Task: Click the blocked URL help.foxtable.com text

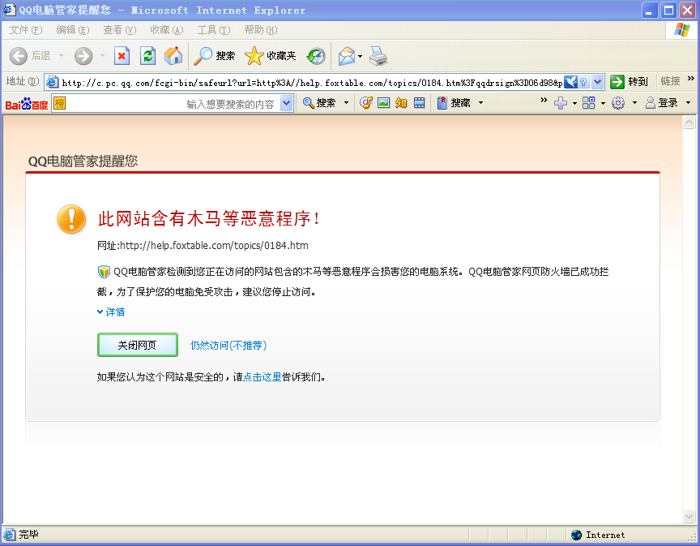Action: click(214, 246)
